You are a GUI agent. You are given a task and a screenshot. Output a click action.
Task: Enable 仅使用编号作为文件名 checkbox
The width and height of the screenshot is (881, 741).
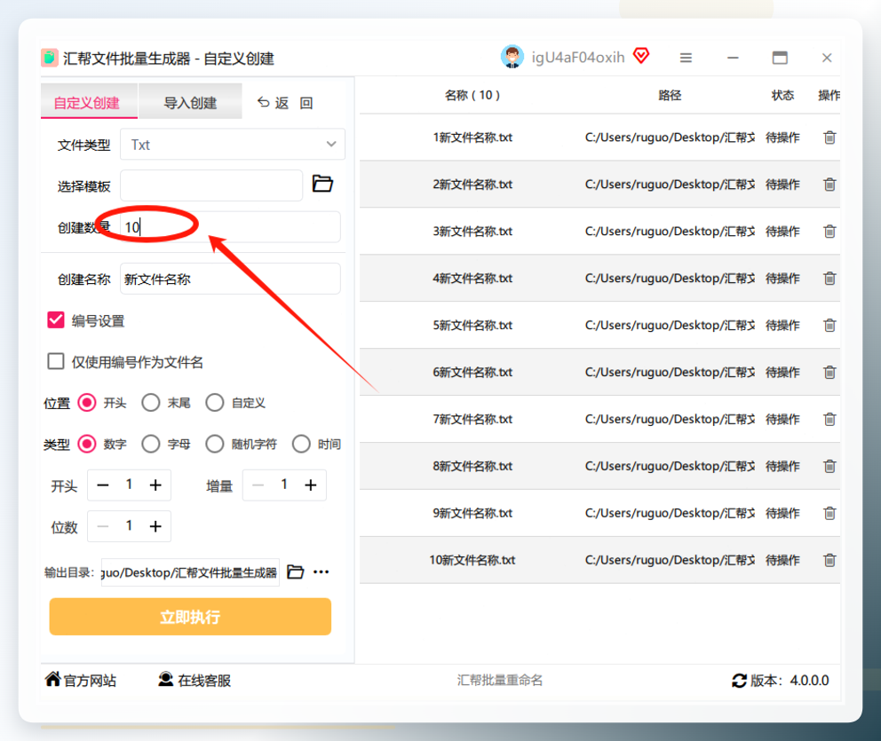pos(56,361)
